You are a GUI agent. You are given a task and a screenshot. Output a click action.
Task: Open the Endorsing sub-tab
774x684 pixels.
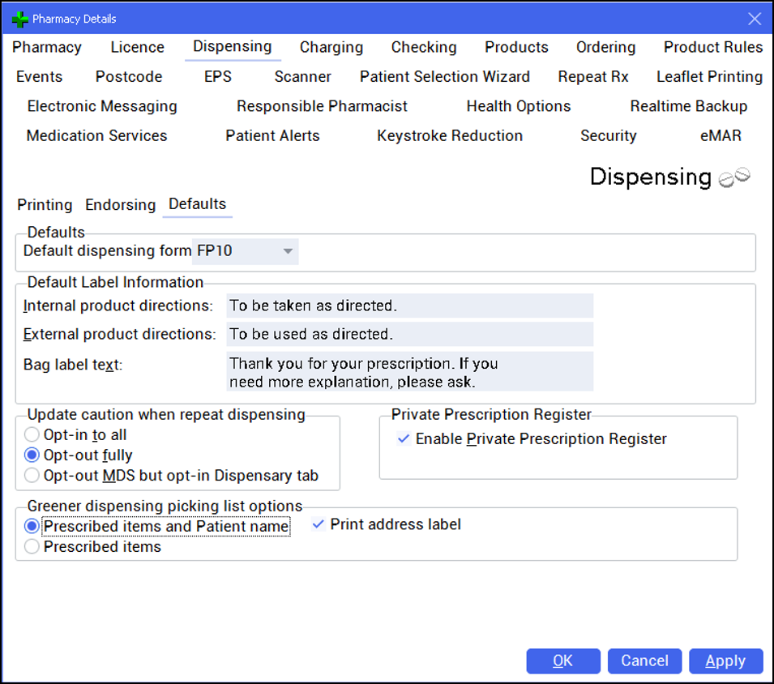pos(120,205)
